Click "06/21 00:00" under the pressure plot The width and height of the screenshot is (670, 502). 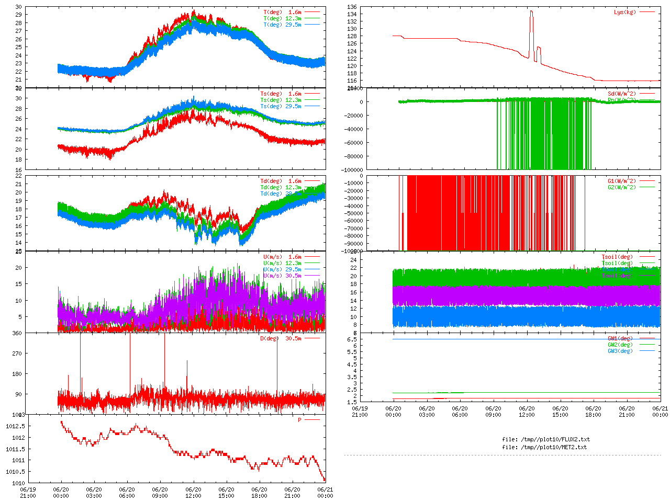(x=325, y=493)
